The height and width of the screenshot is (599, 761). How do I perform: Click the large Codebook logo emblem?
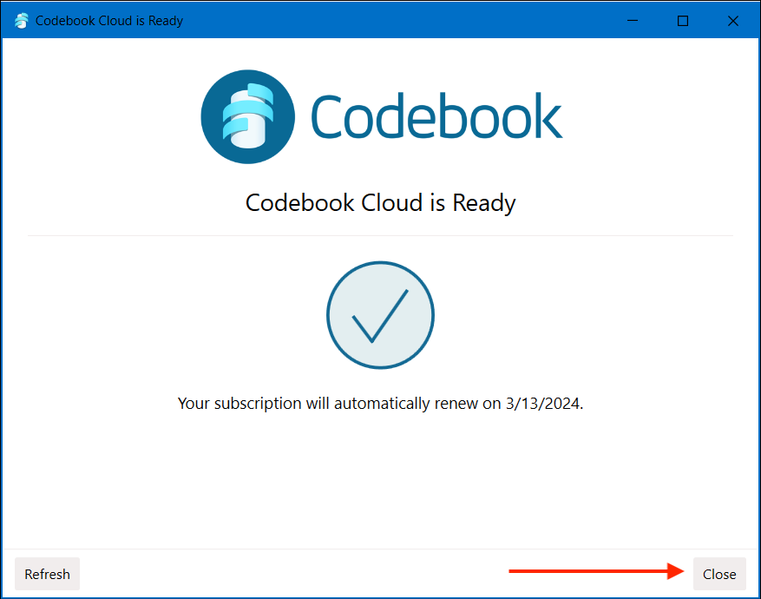pos(248,117)
